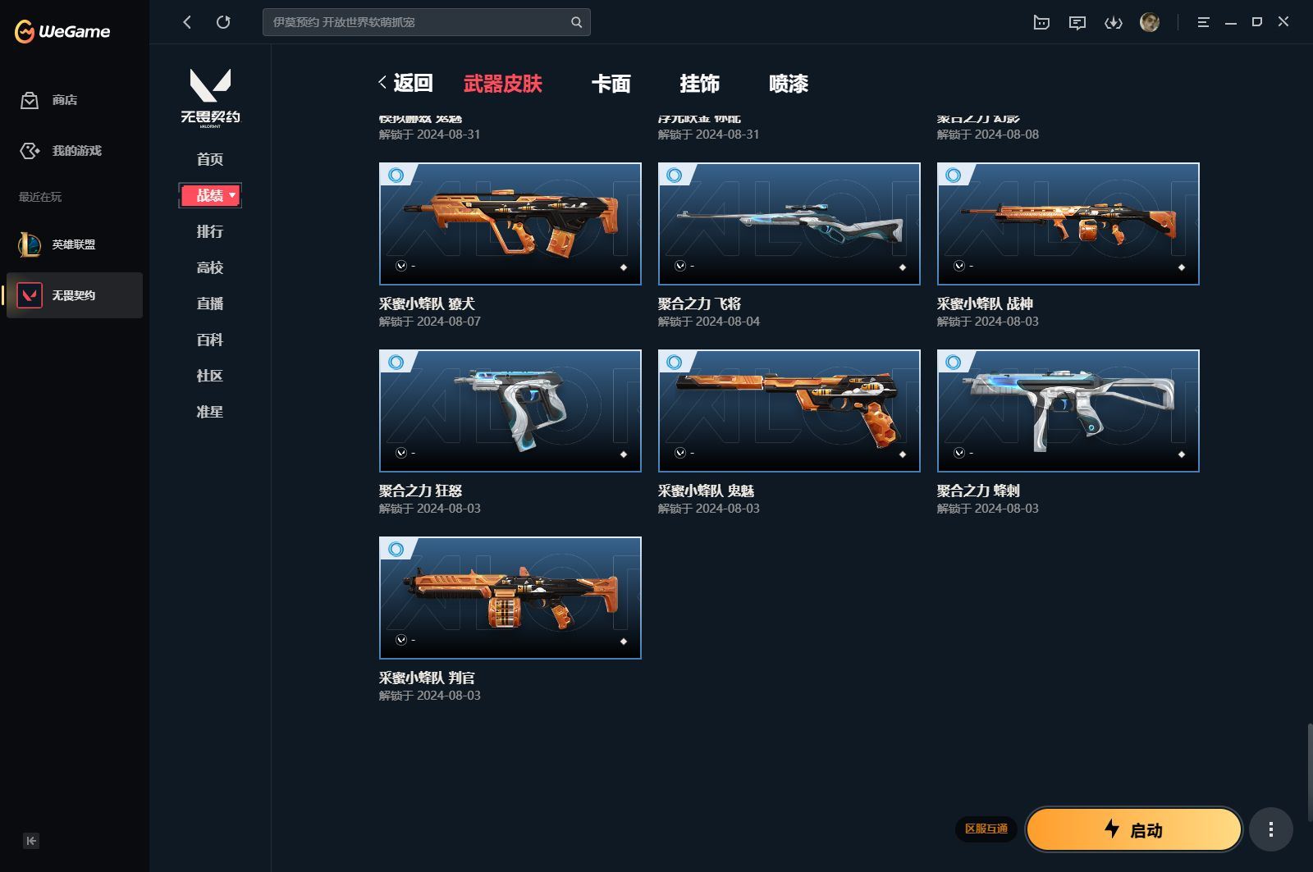Open the 采蜜小蜂队 判官 skin thumbnail
The image size is (1313, 872).
pyautogui.click(x=510, y=597)
